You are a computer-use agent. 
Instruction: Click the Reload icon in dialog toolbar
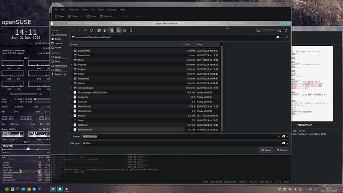[91, 30]
